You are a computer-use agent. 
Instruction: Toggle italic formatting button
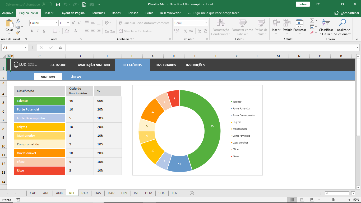[x=38, y=31]
